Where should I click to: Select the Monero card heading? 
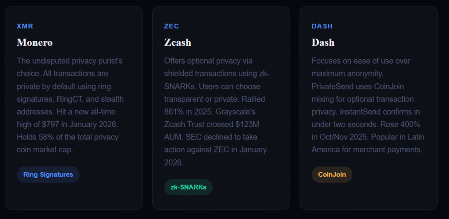tap(35, 43)
